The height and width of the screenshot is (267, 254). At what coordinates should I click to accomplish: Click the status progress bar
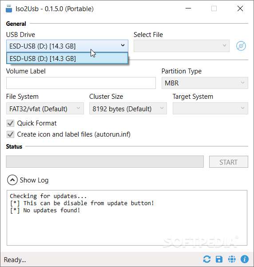[x=105, y=162]
